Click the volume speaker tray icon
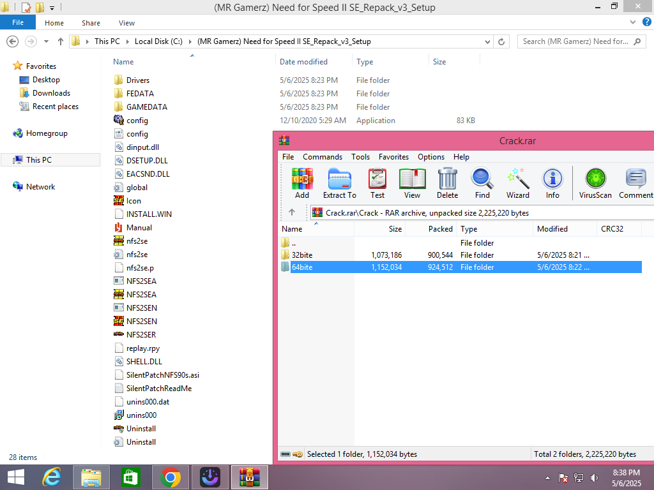 [595, 477]
